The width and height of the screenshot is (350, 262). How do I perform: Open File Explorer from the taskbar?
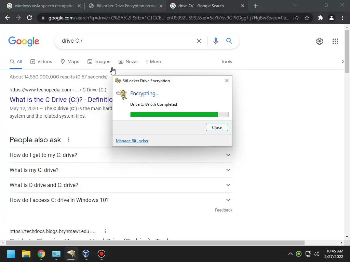[26, 254]
